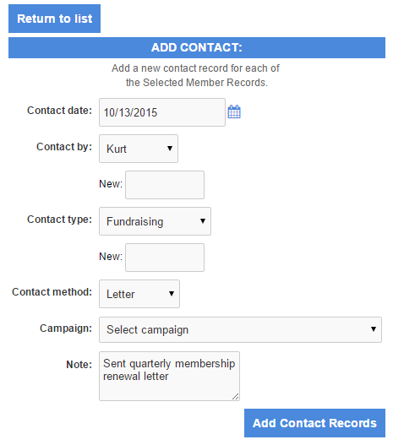This screenshot has width=393, height=445.
Task: Expand the Contact type dropdown showing Fundraising
Action: click(155, 221)
